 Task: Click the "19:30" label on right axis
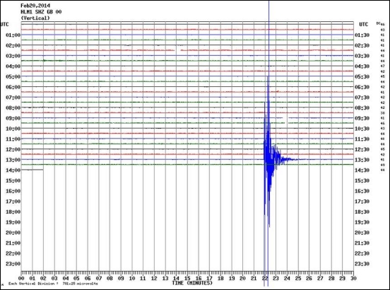pyautogui.click(x=362, y=222)
